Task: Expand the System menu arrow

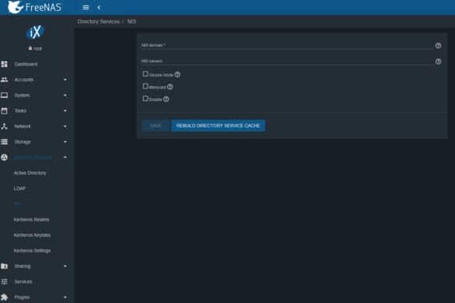Action: (65, 95)
